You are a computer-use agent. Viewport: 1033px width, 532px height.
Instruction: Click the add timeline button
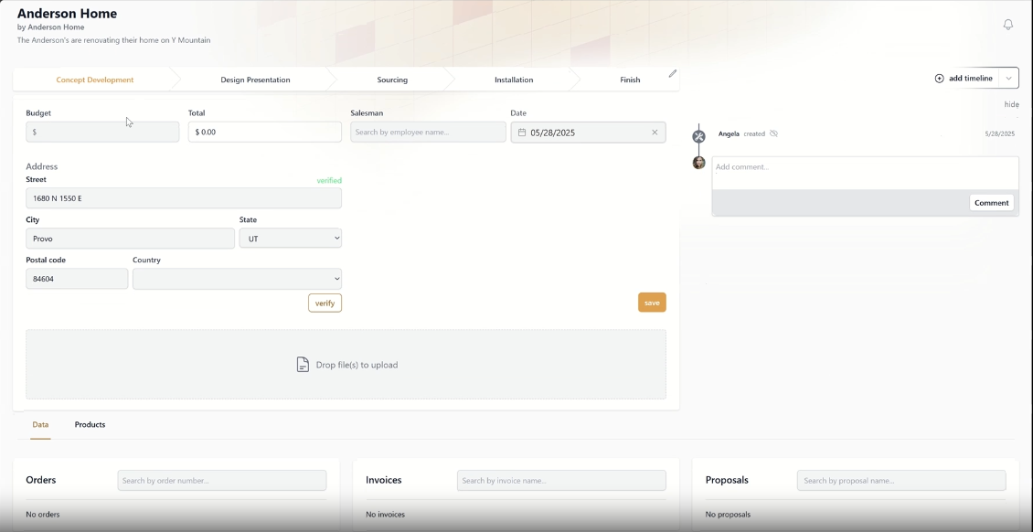click(x=965, y=79)
